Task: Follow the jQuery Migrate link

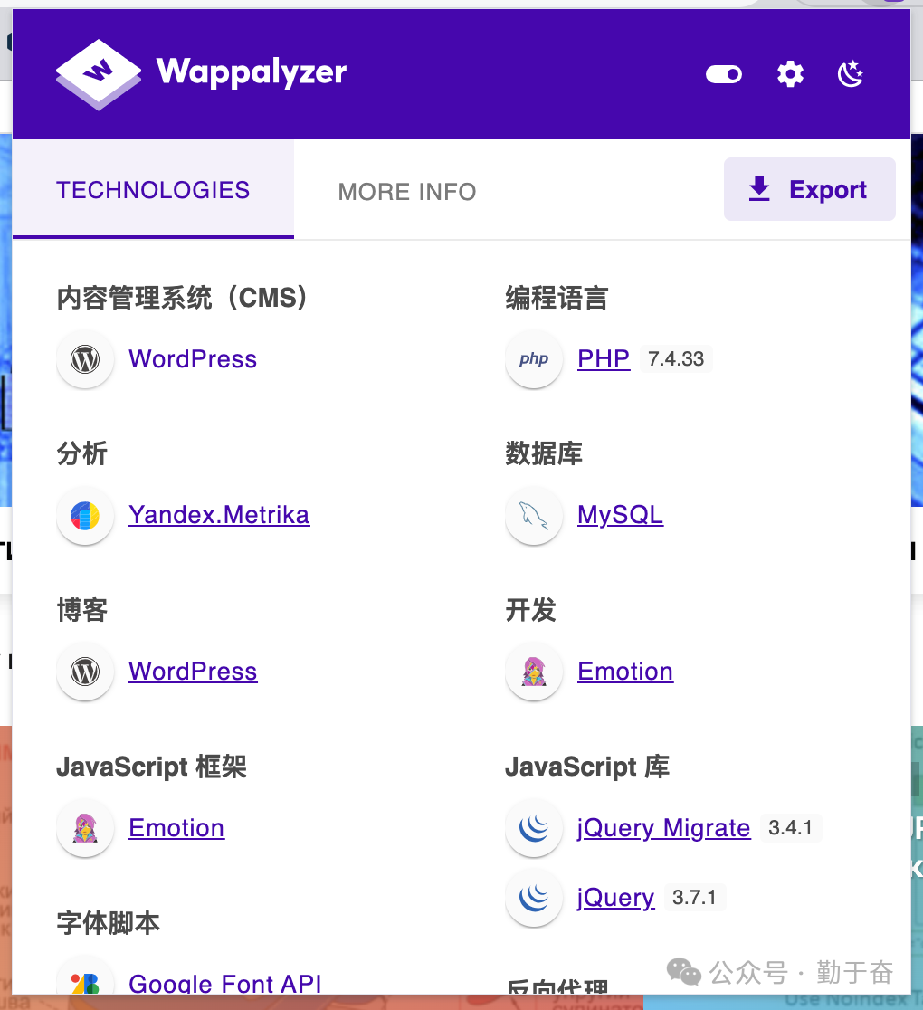Action: (x=663, y=827)
